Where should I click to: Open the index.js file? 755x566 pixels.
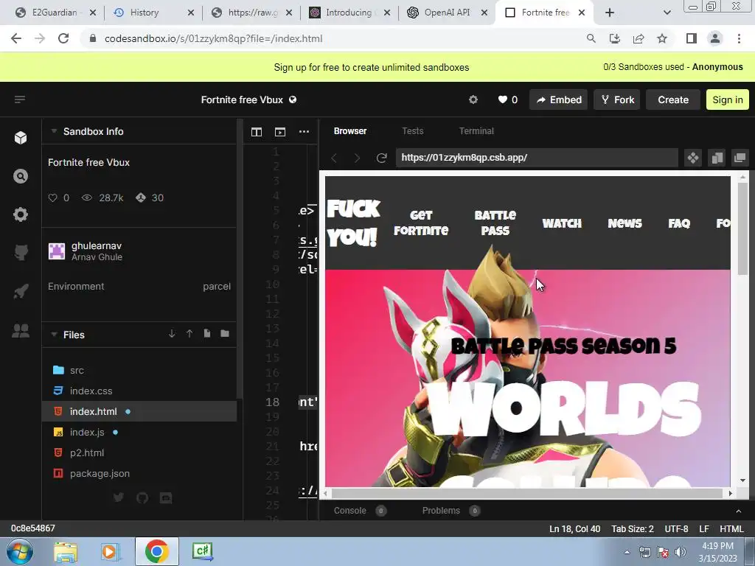(139, 432)
